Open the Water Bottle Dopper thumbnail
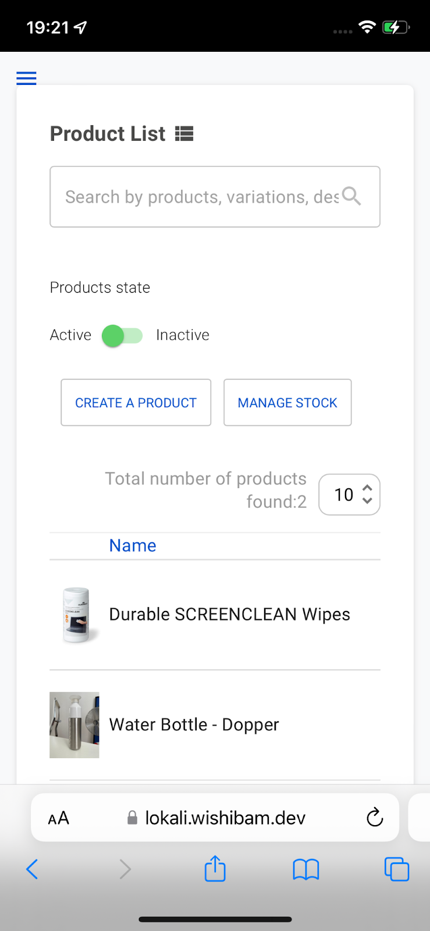430x931 pixels. [x=74, y=725]
